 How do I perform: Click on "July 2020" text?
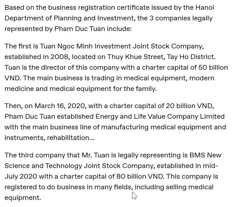tap(21, 177)
